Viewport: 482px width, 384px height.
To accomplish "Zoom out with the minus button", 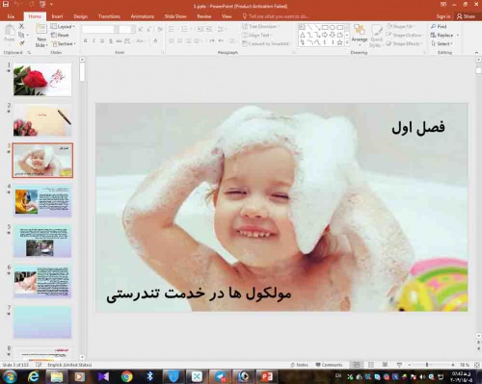I will click(410, 365).
